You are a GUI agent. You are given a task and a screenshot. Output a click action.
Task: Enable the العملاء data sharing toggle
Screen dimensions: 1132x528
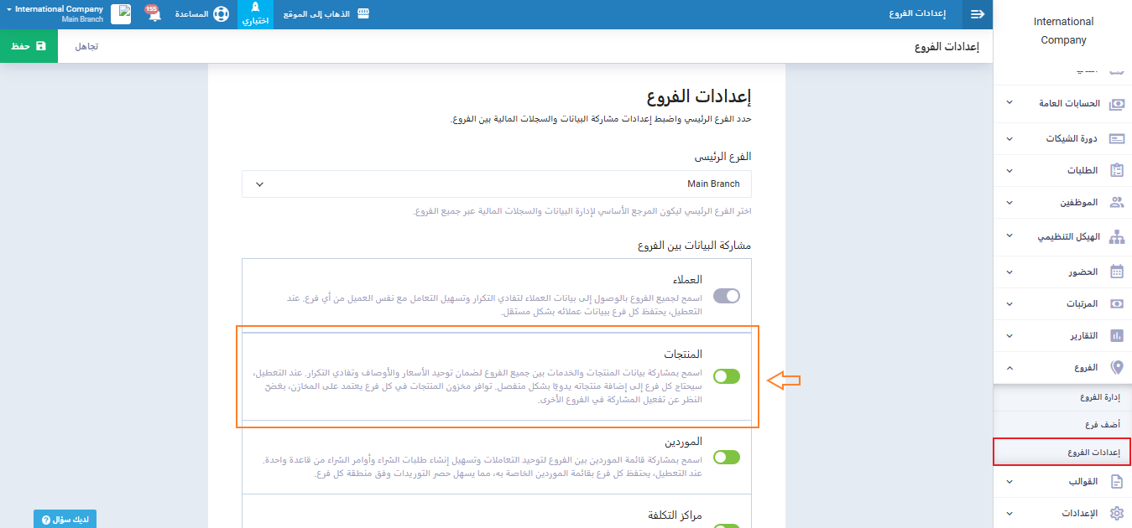point(727,296)
